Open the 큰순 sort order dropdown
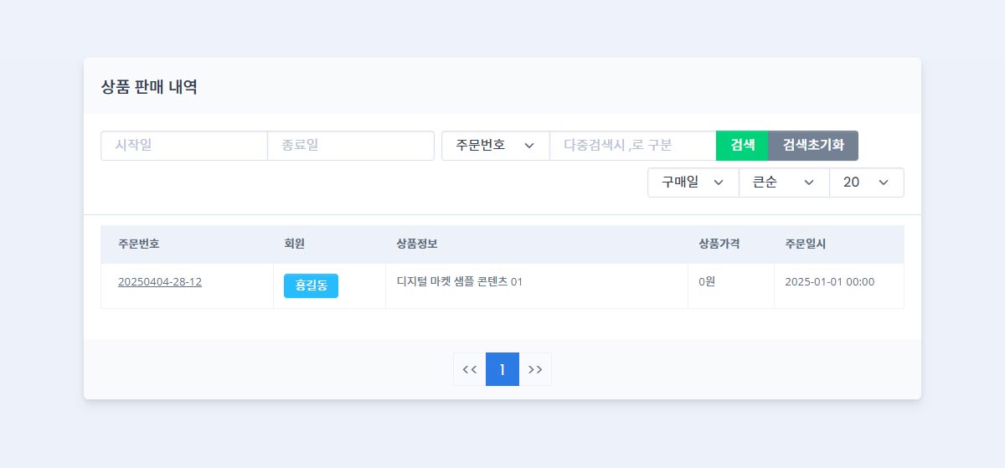This screenshot has height=468, width=1005. tap(784, 183)
